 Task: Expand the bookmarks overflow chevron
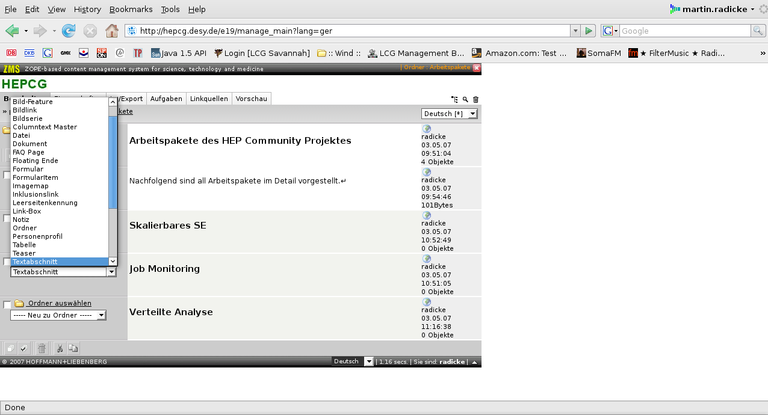tap(763, 53)
